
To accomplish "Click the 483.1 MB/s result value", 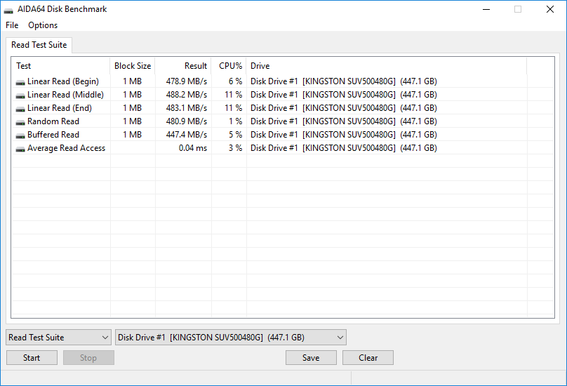I will point(186,108).
